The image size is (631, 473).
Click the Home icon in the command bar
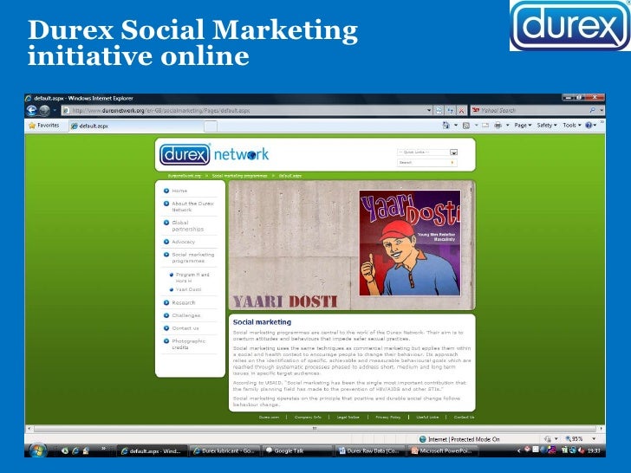[446, 126]
